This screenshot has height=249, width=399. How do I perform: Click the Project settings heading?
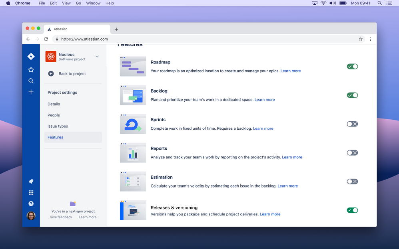(x=62, y=93)
